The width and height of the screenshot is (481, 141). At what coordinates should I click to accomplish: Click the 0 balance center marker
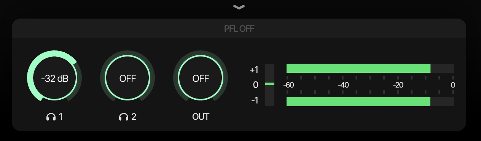tap(256, 85)
